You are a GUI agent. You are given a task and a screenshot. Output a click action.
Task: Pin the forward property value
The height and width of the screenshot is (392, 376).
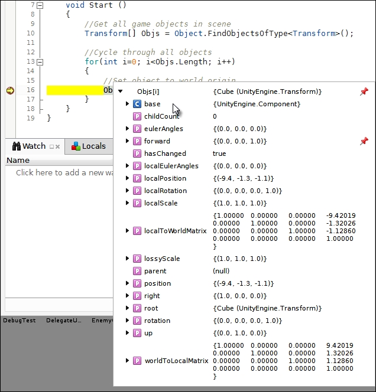pos(364,141)
